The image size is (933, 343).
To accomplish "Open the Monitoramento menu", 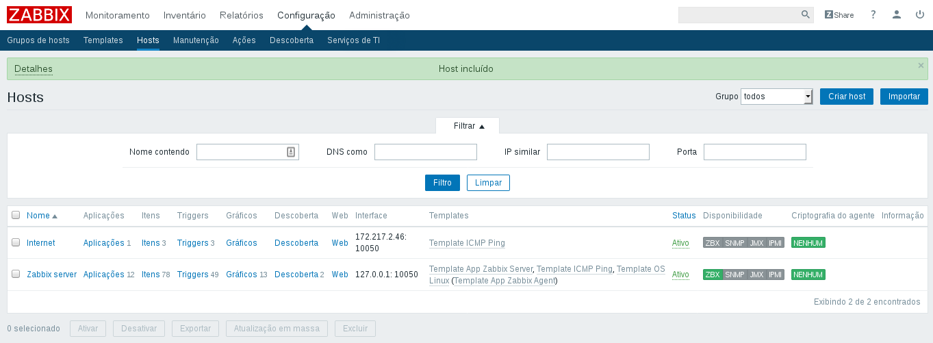I will point(117,15).
